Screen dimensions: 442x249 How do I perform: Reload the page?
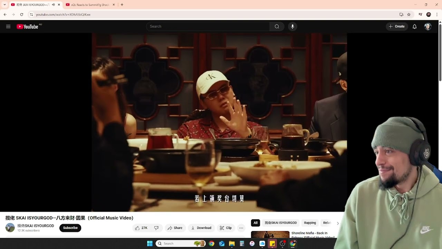point(21,15)
